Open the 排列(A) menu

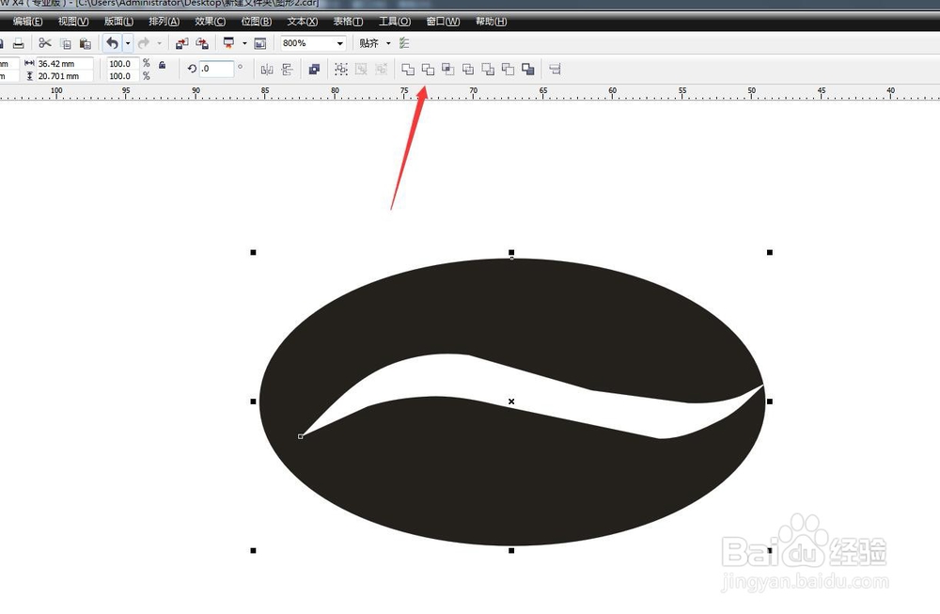[x=164, y=22]
